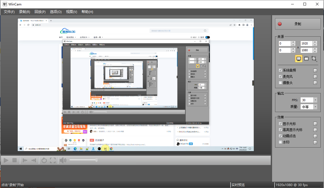Viewport: 324px width, 188px height.
Task: Click the stop icon in playback controls
Action: tap(14, 160)
